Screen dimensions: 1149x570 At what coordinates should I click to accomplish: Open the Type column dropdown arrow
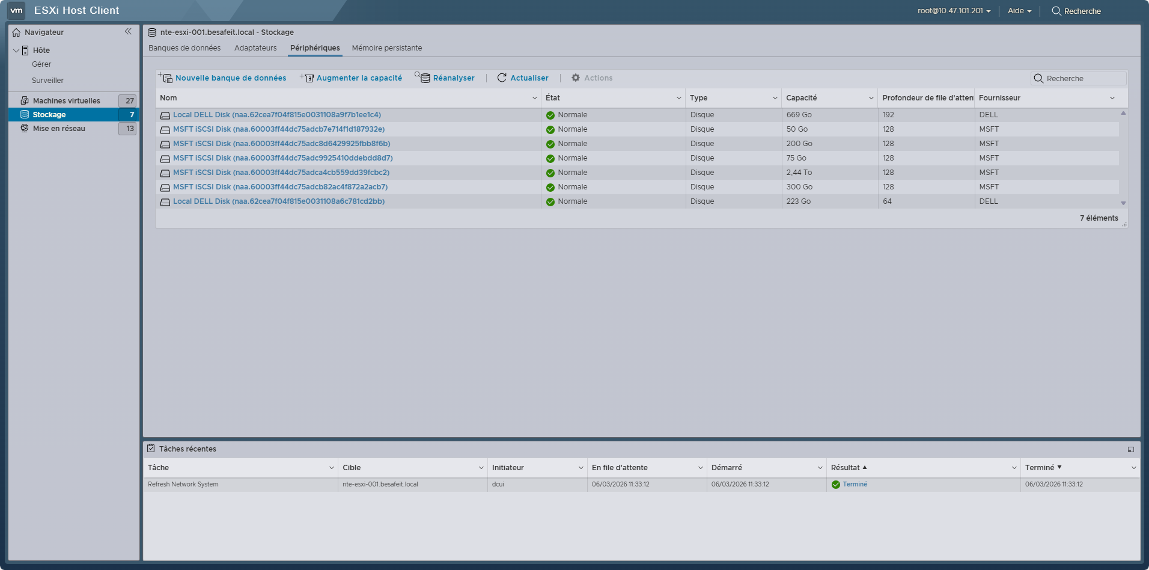[775, 98]
